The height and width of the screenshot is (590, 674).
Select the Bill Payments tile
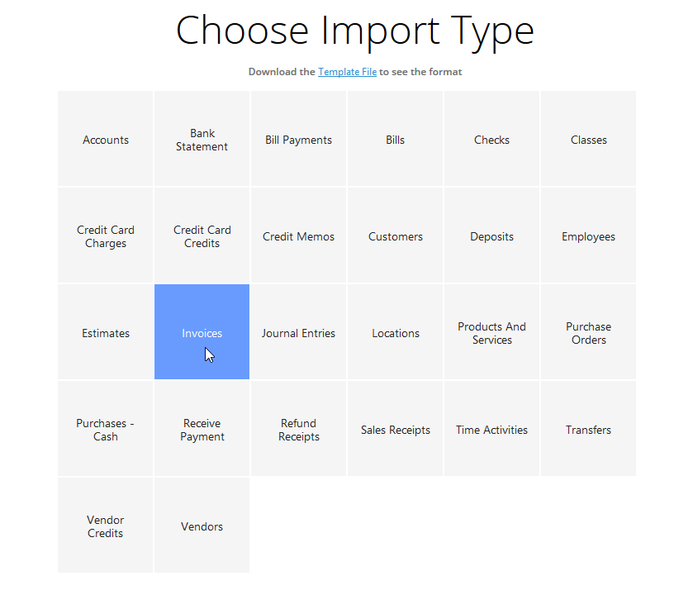coord(299,139)
